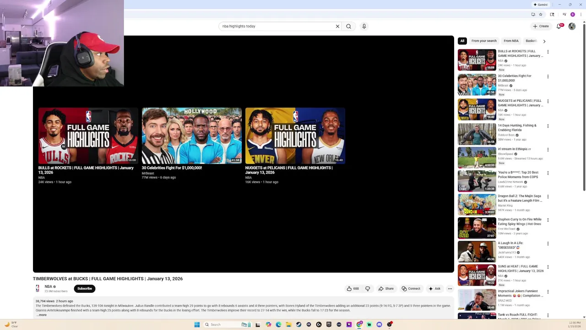Open options for 14 Days Hunting video
586x330 pixels.
(x=548, y=126)
